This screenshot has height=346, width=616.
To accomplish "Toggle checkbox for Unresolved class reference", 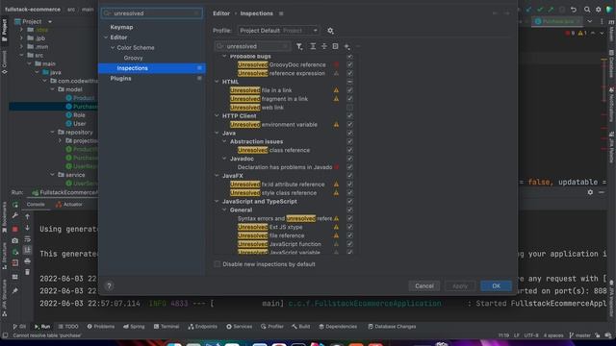I will (349, 150).
